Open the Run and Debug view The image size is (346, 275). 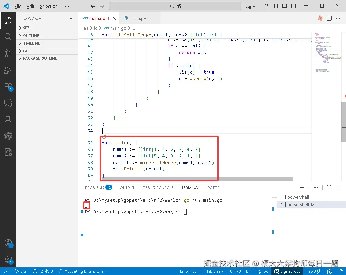(x=8, y=70)
